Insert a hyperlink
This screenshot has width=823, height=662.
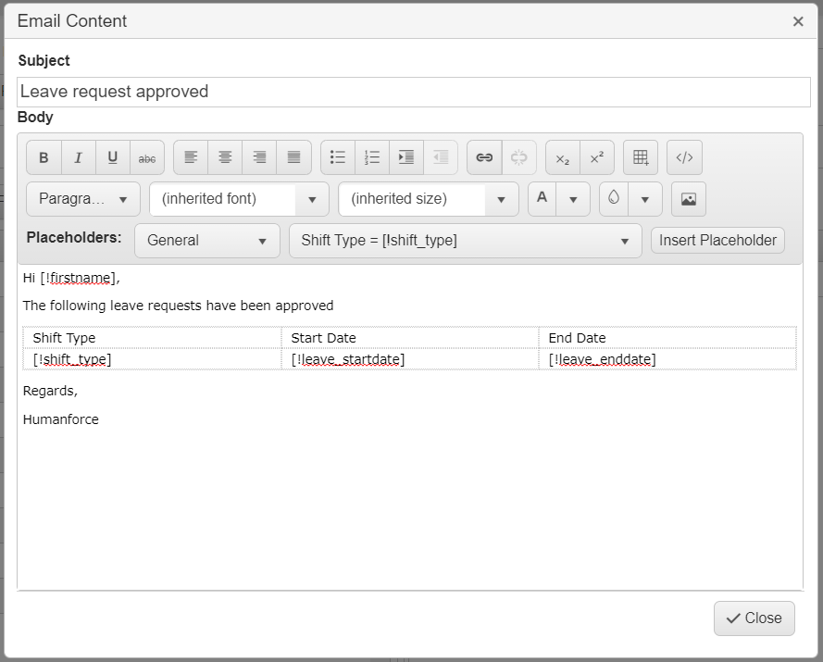(x=484, y=157)
